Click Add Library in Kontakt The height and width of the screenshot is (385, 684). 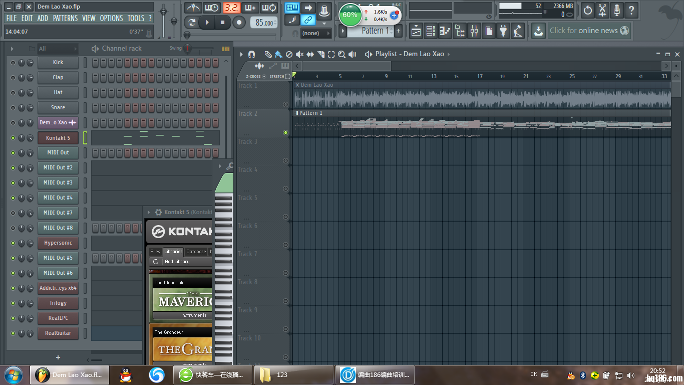click(177, 262)
